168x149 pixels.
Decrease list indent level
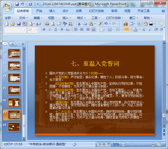[x=156, y=29]
